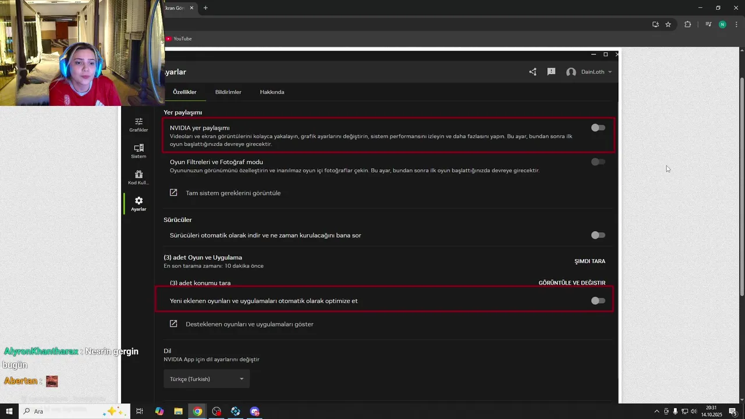Open a new Chrome tab with plus

(205, 8)
